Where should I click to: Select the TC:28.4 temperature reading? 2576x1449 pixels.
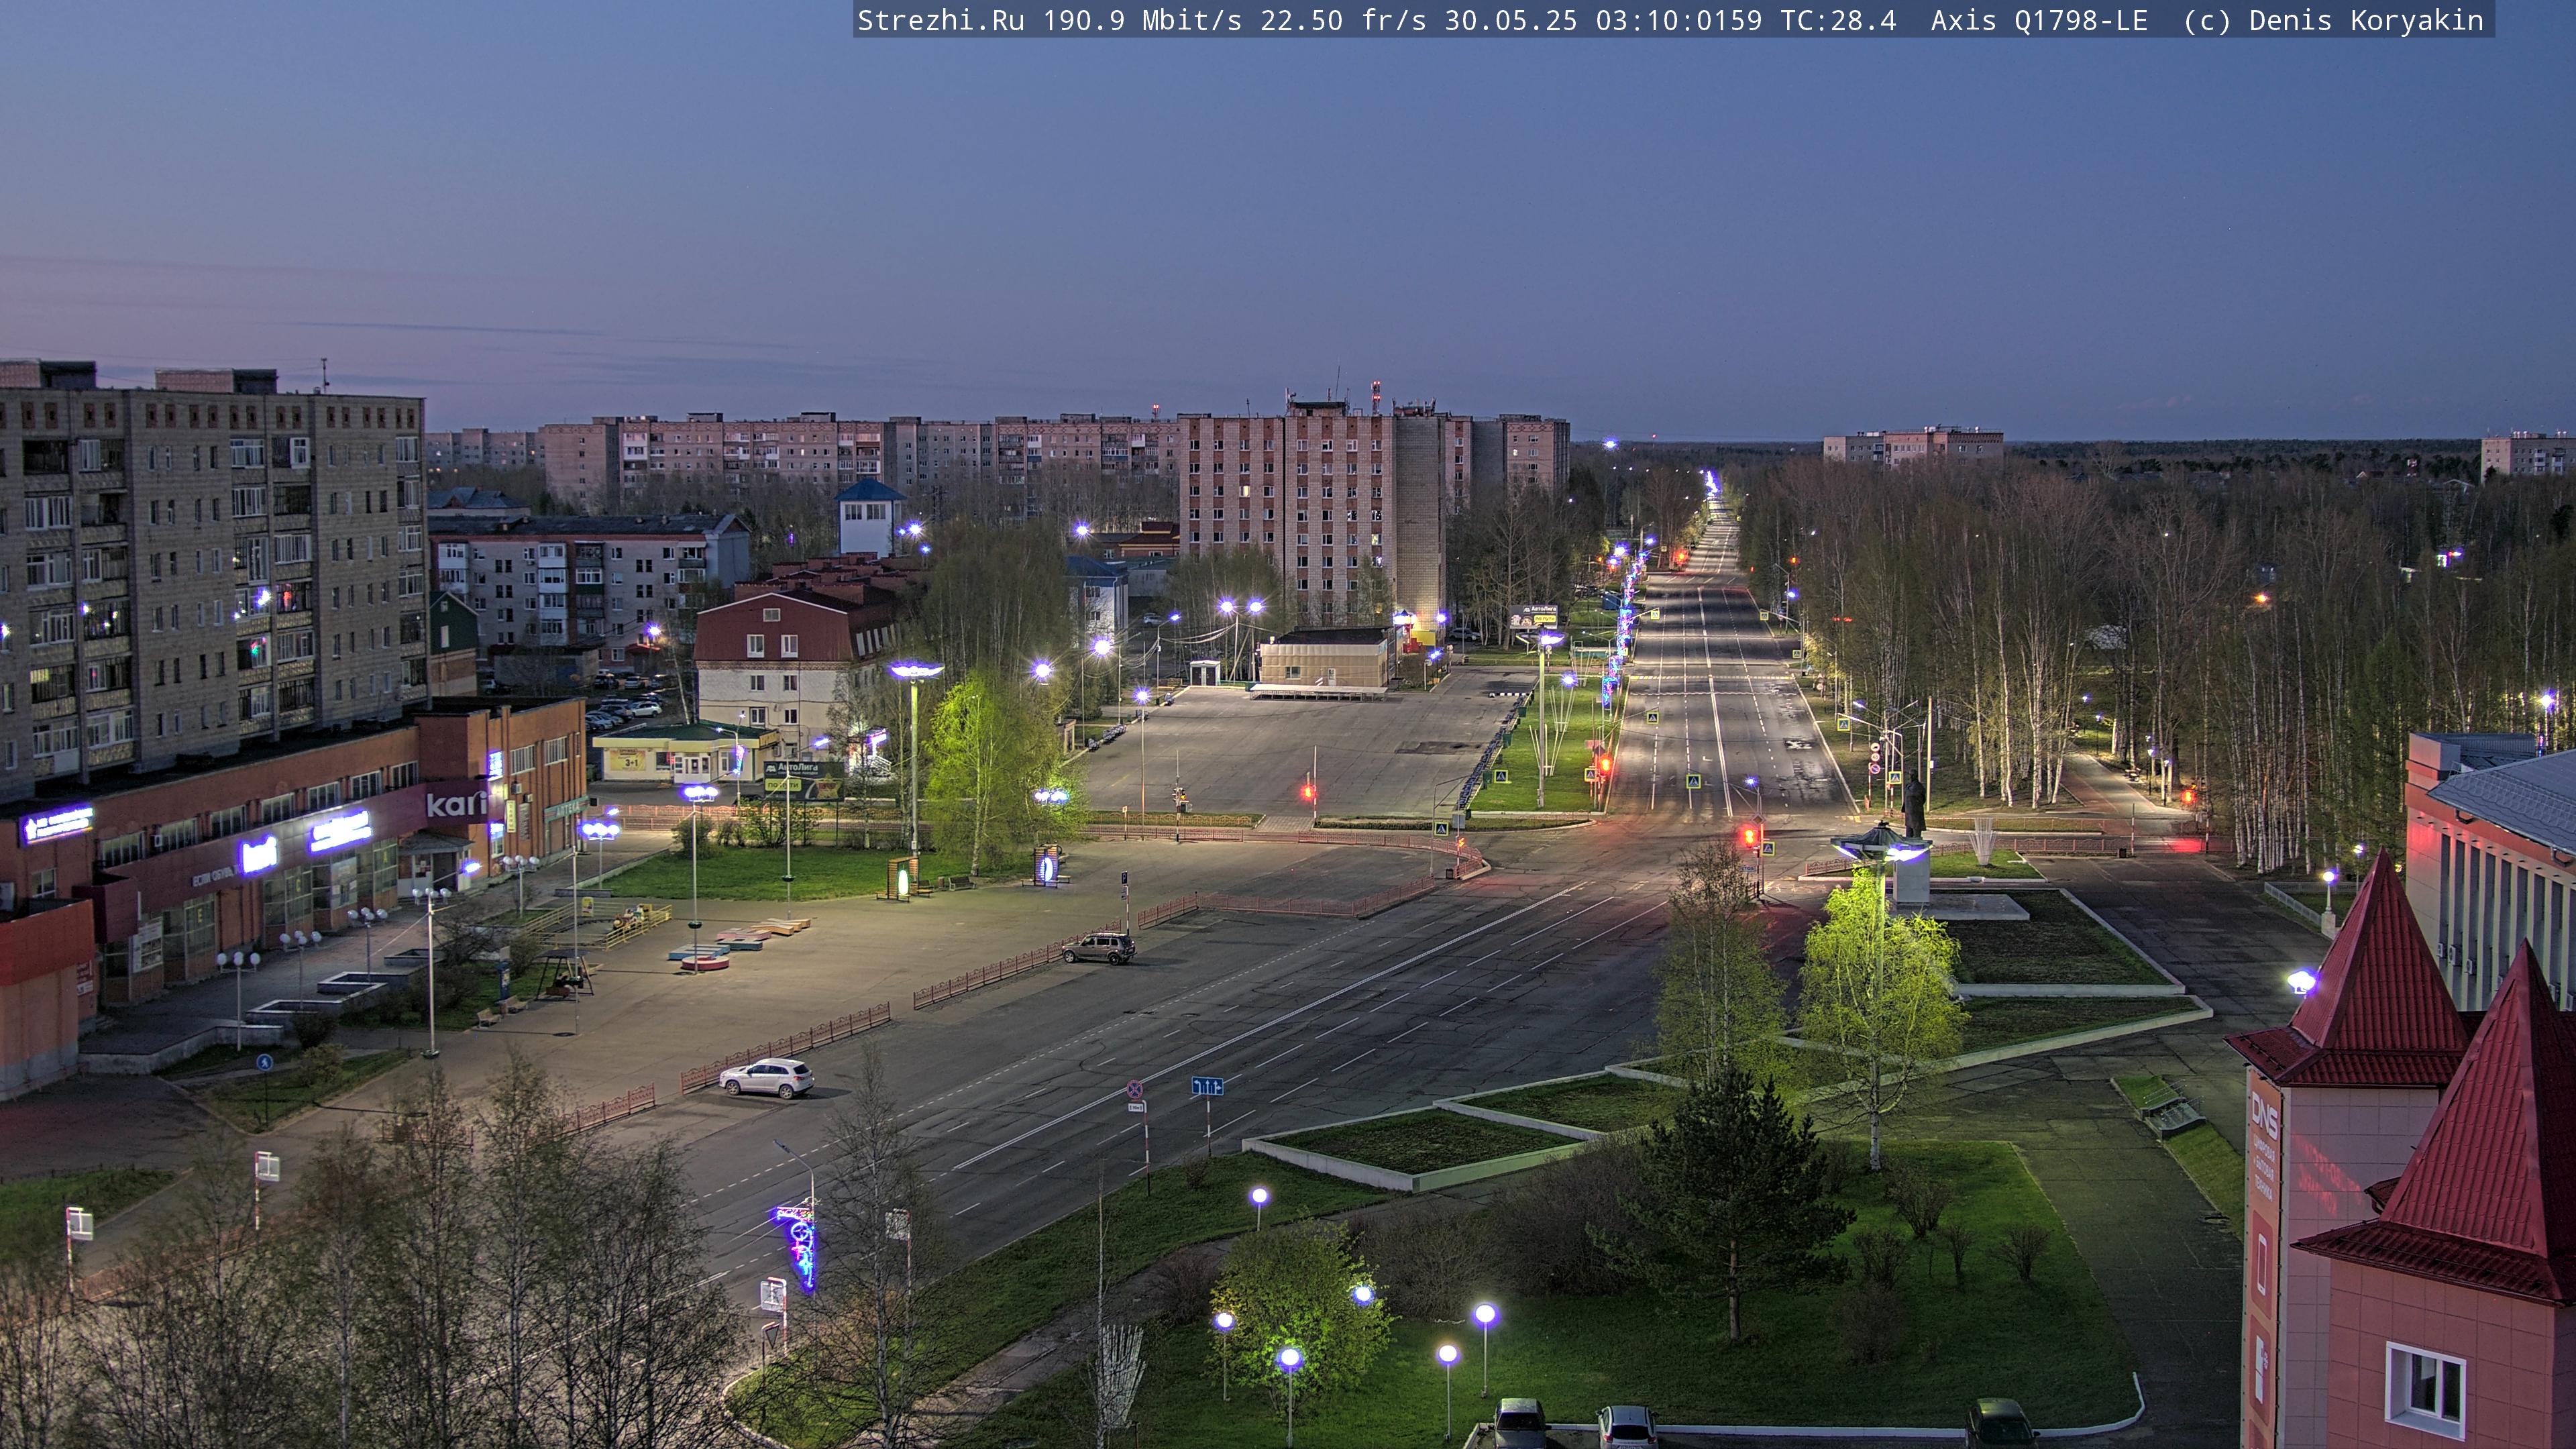click(x=1838, y=21)
